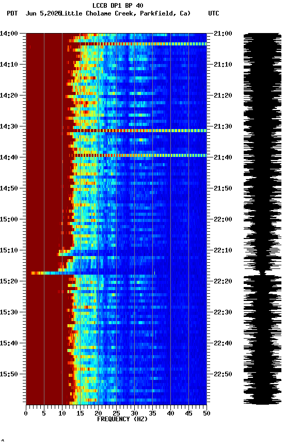The width and height of the screenshot is (285, 446).
Task: Click the '22:00' UTC time label
Action: (223, 219)
